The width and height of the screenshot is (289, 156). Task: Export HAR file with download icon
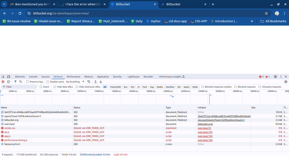(101, 82)
